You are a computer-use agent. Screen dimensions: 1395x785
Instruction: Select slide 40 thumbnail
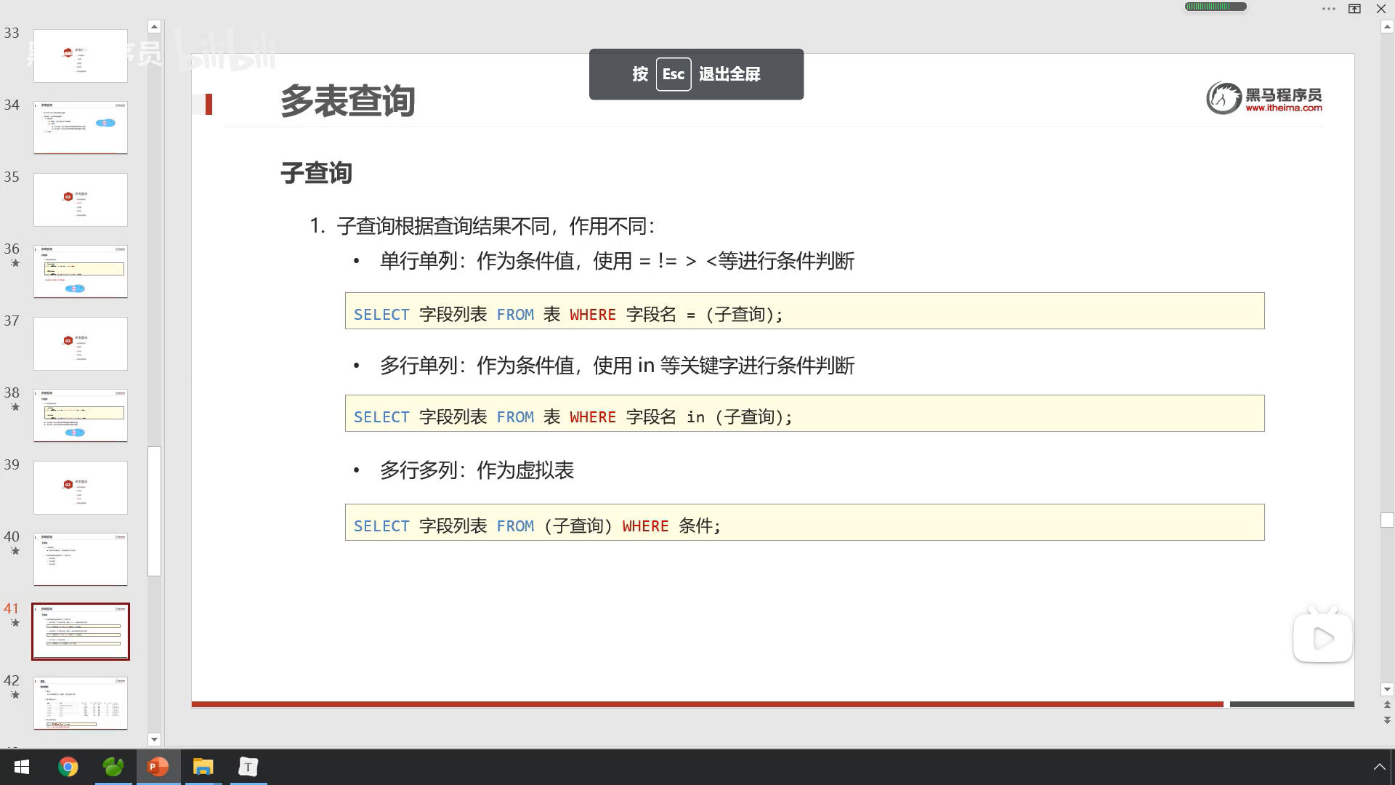[x=81, y=559]
